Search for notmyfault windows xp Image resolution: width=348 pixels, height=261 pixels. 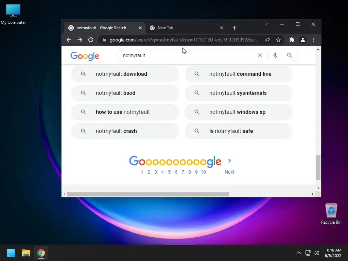pos(239,112)
